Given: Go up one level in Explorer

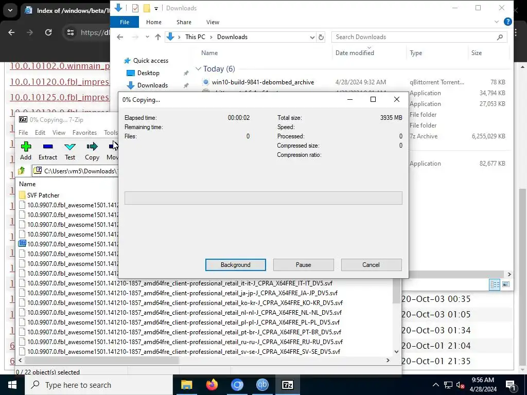Looking at the screenshot, I should [157, 37].
